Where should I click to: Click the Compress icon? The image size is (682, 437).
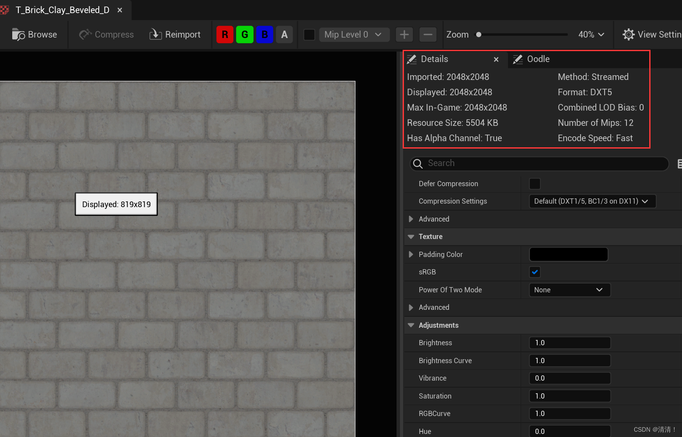pos(85,34)
